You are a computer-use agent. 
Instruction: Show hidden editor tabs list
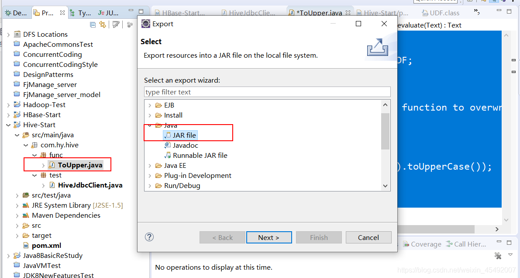pos(476,12)
